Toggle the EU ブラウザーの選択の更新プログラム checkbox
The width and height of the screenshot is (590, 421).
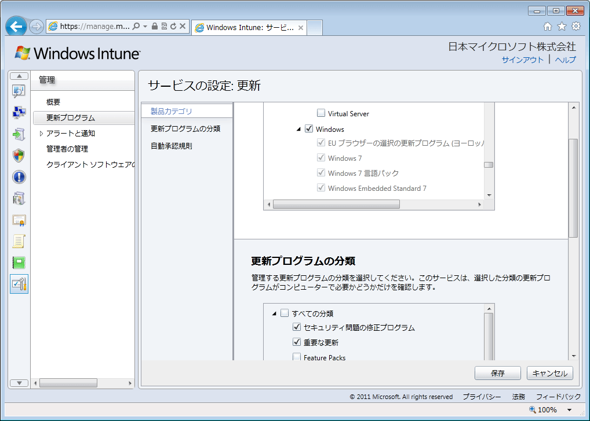click(321, 142)
